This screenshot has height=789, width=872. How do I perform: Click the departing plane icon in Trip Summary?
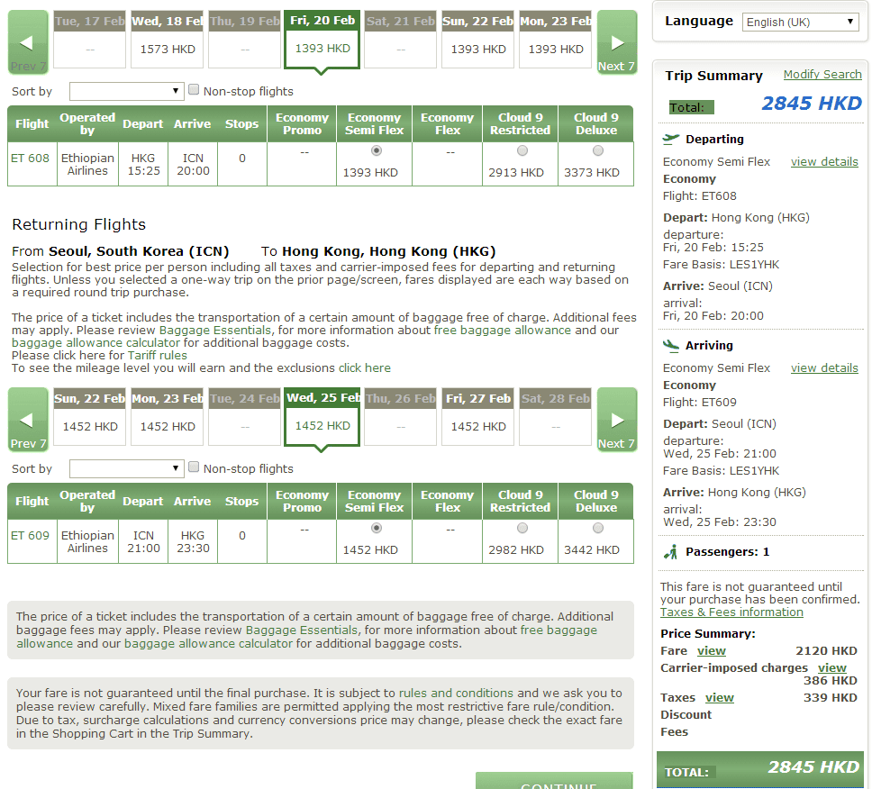click(x=670, y=139)
